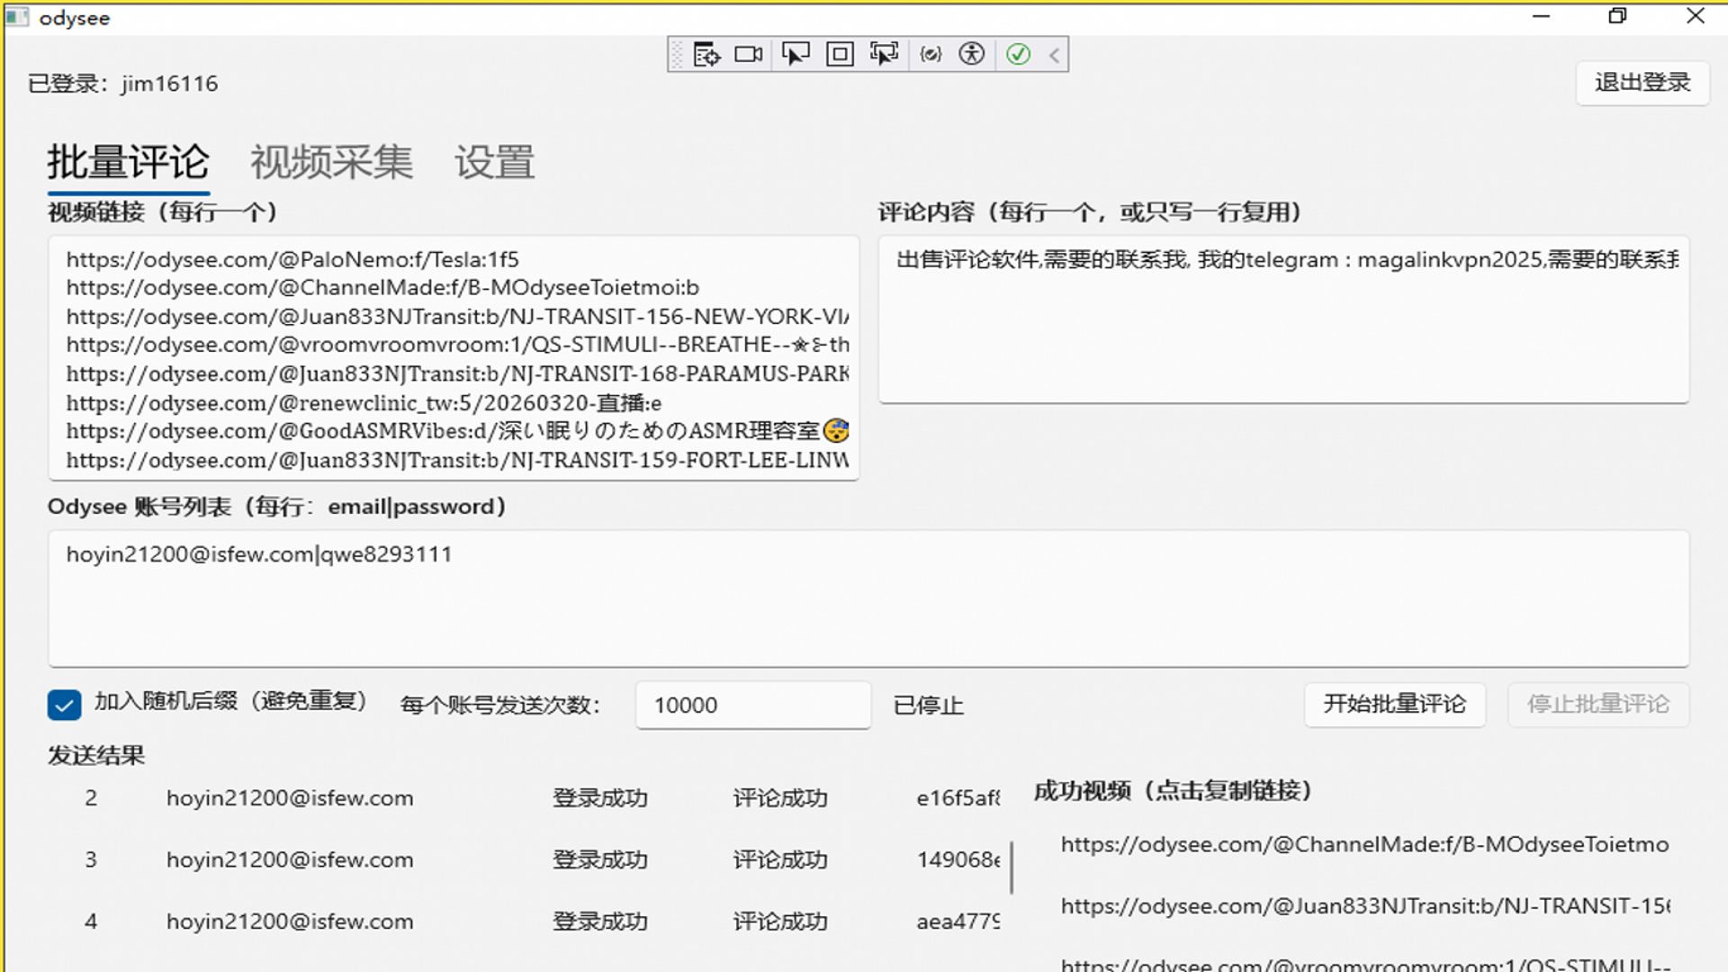Open Live Visual Tree from debug toolbar
The image size is (1728, 972).
point(706,55)
